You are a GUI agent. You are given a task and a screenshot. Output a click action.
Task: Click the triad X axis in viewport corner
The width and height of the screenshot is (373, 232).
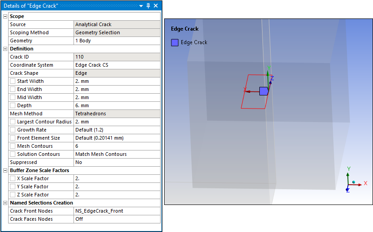coord(358,184)
